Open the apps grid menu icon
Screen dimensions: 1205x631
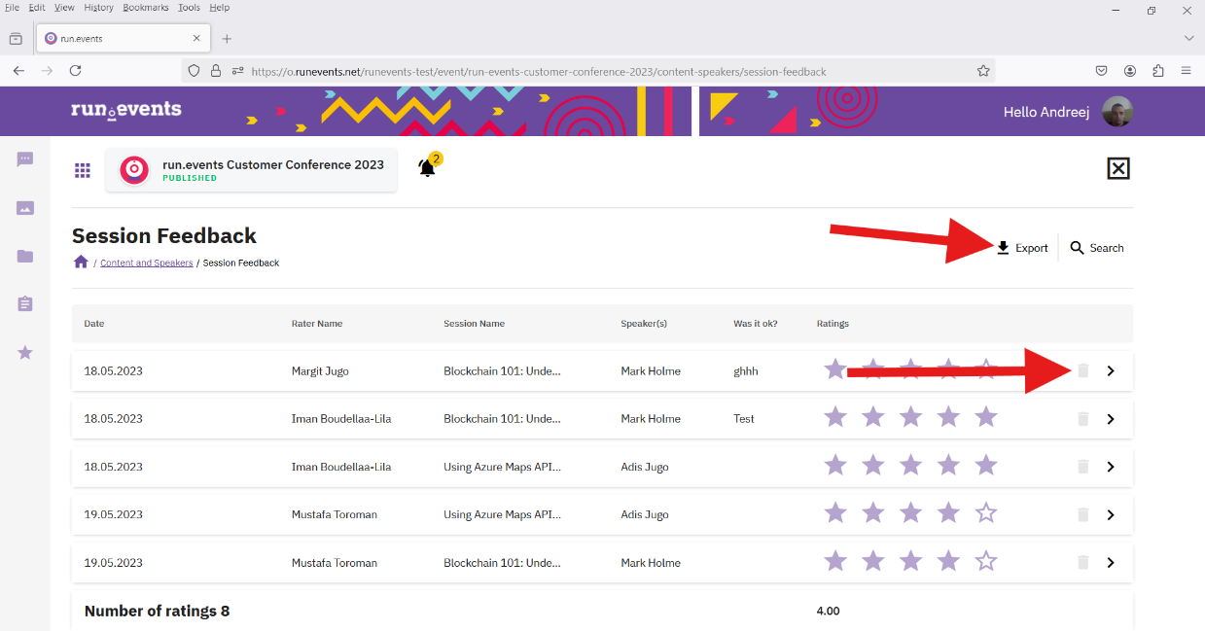[83, 171]
